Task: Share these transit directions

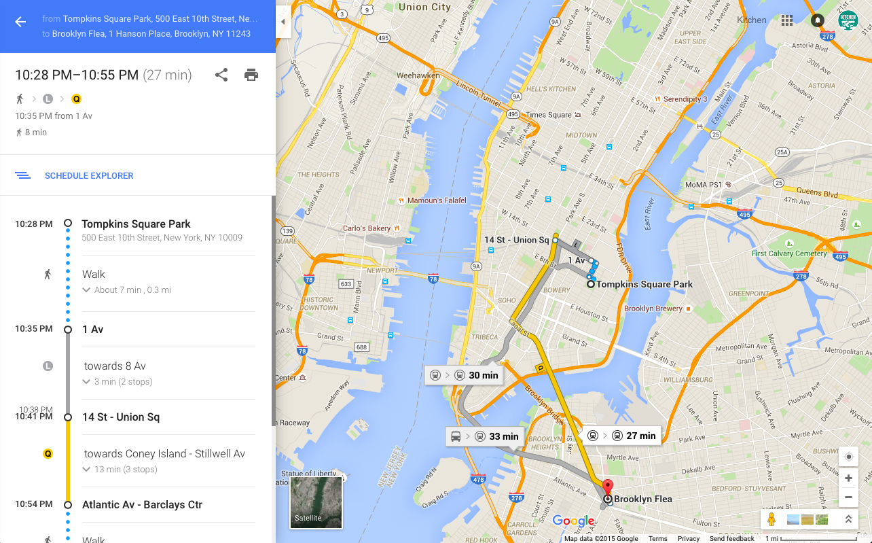Action: pos(221,75)
